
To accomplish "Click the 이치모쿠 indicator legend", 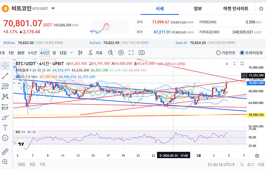I will [x=33, y=70].
